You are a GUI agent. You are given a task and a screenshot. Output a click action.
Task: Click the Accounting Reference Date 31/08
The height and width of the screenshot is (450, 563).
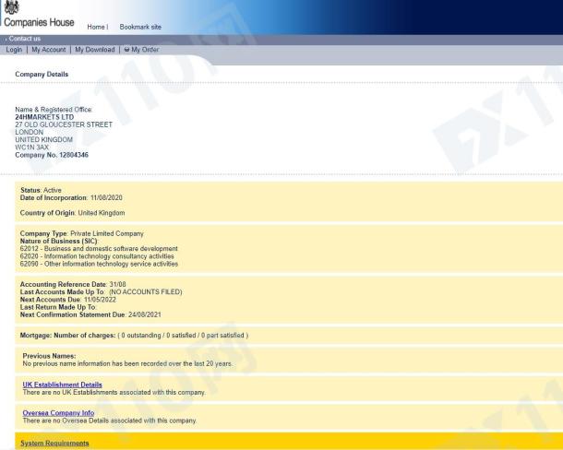pyautogui.click(x=73, y=285)
